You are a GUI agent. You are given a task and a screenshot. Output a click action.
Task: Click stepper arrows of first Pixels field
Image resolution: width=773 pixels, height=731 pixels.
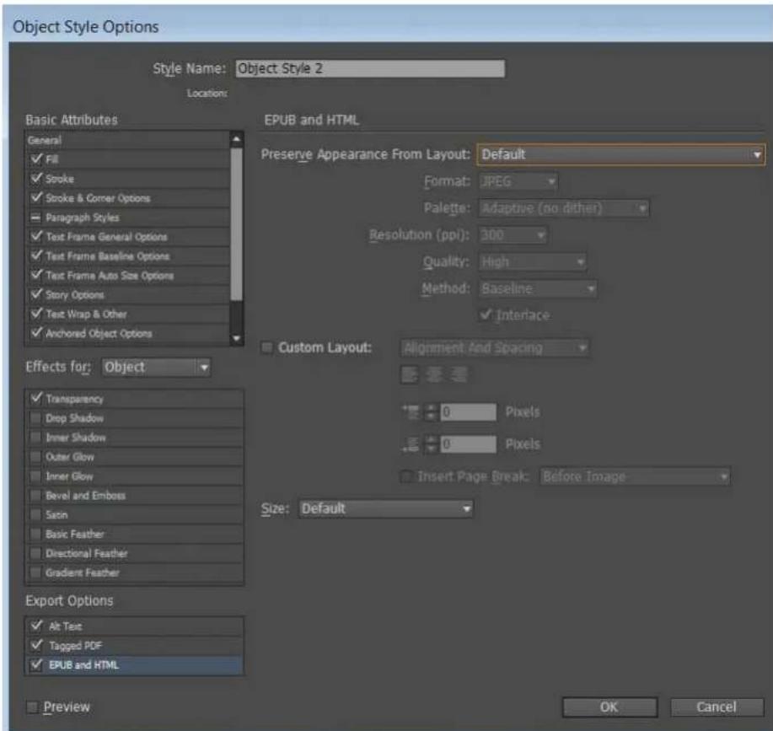tap(432, 412)
